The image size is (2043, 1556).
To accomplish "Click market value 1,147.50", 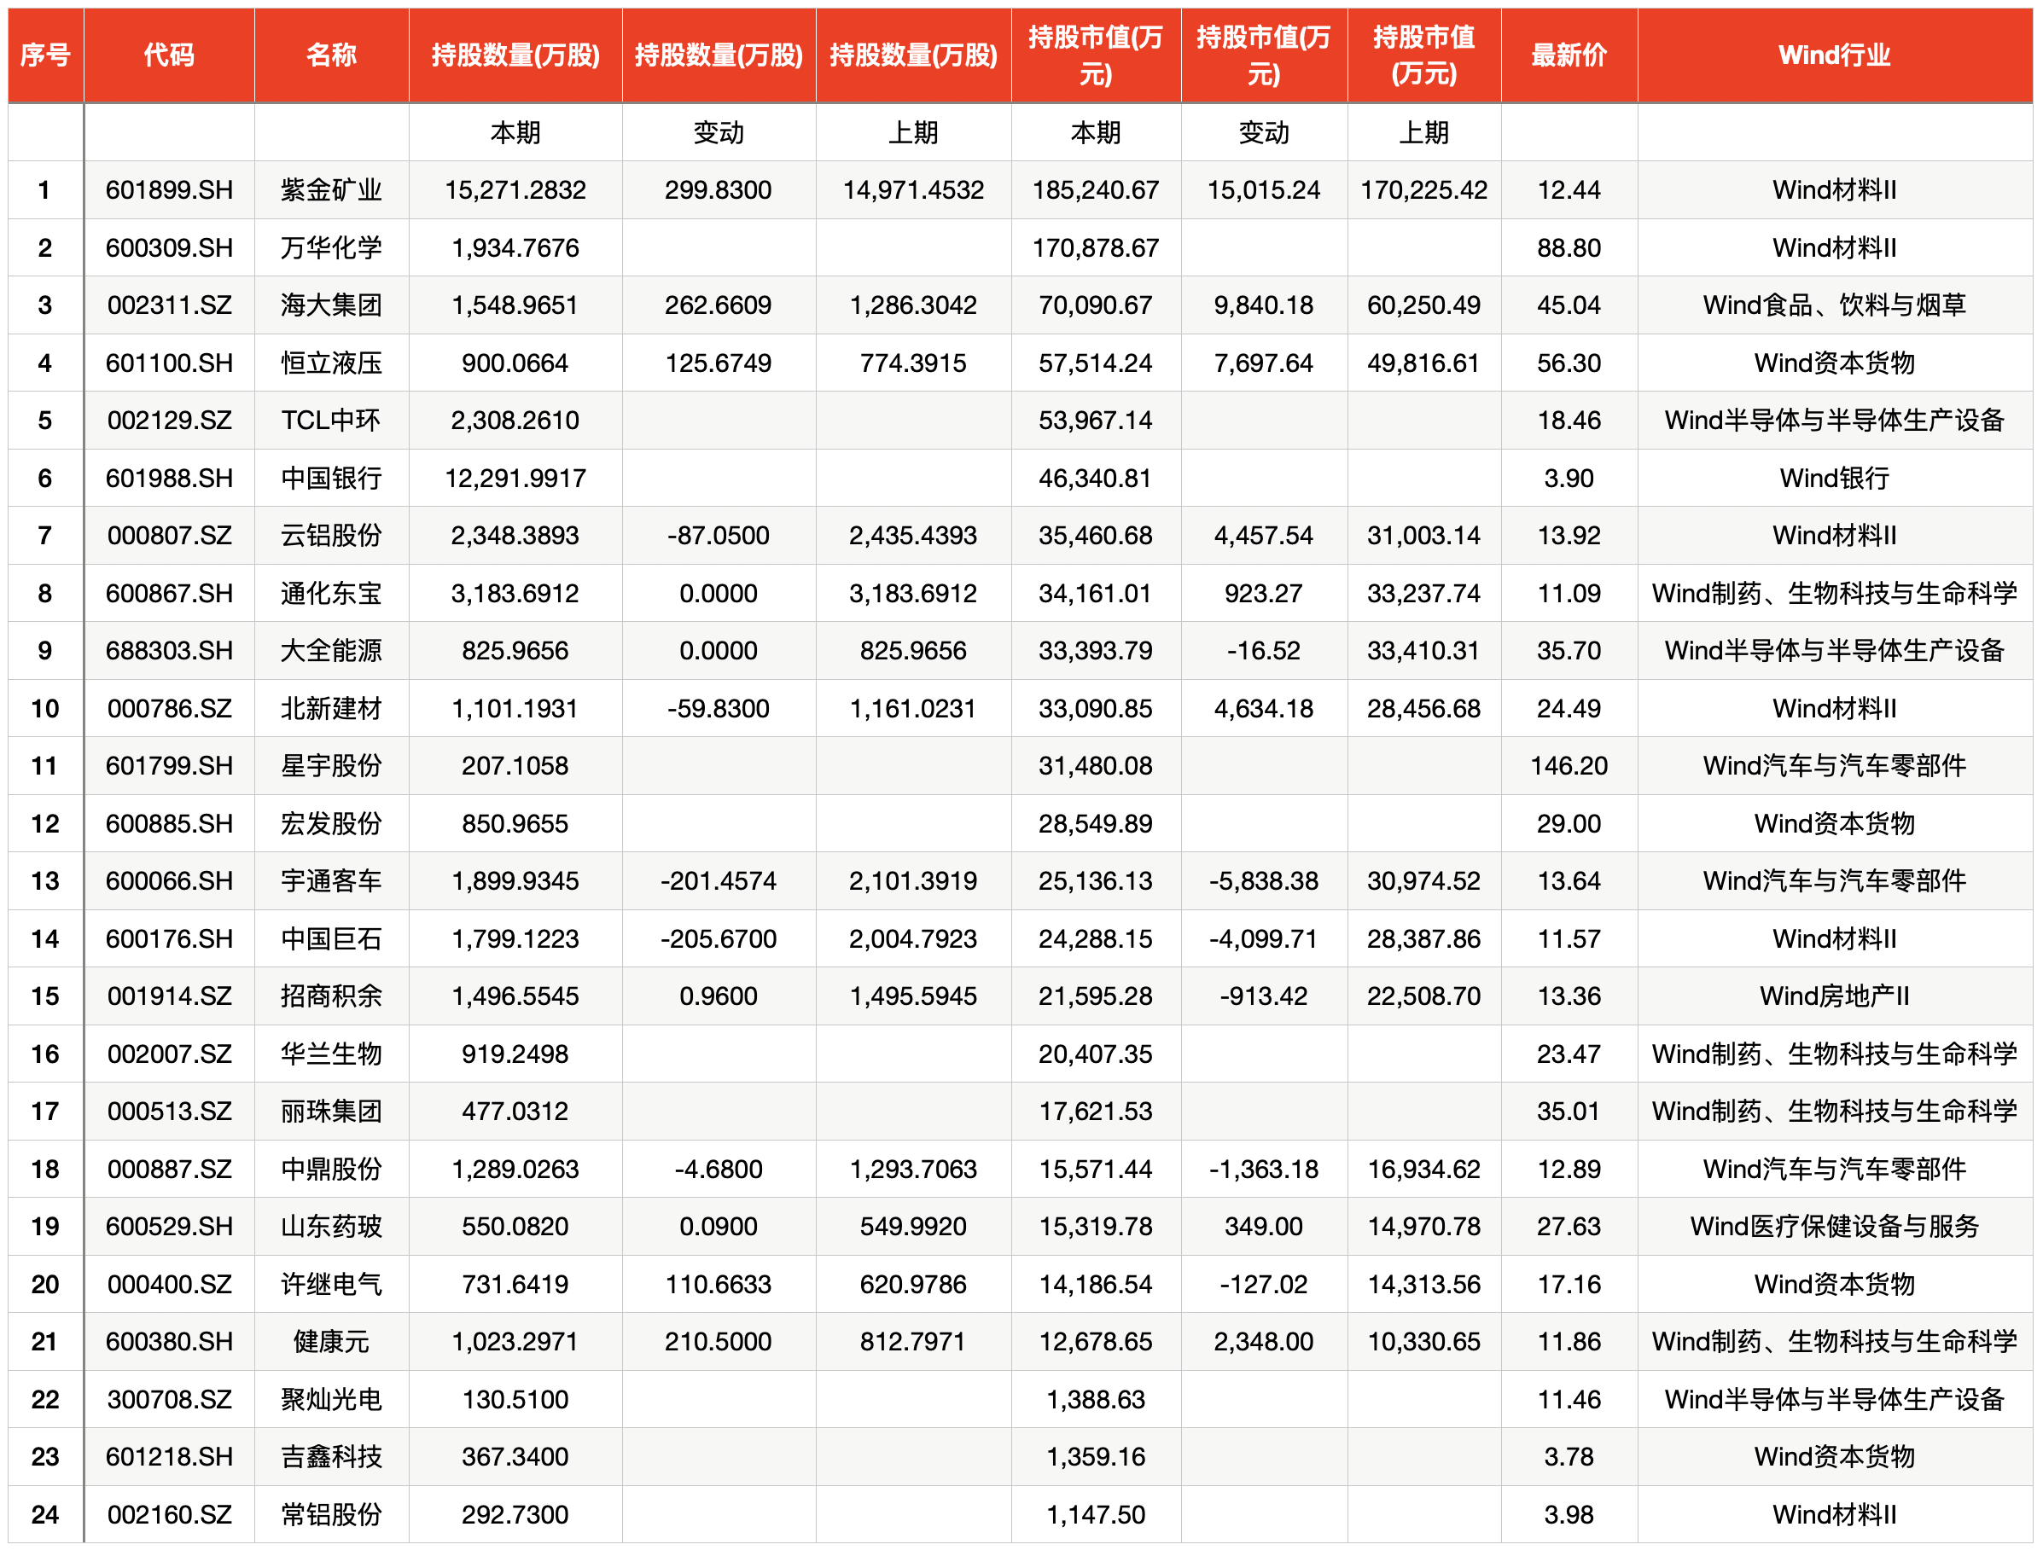I will (x=1096, y=1516).
